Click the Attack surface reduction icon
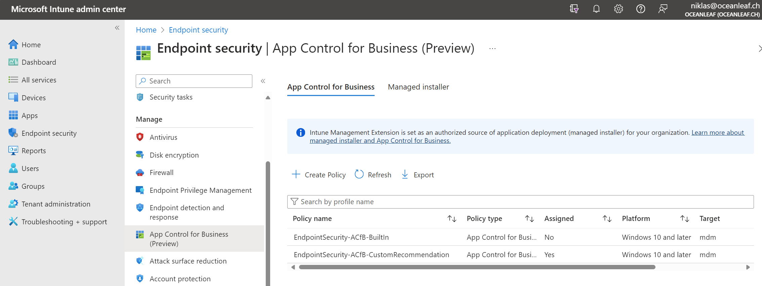 click(140, 261)
